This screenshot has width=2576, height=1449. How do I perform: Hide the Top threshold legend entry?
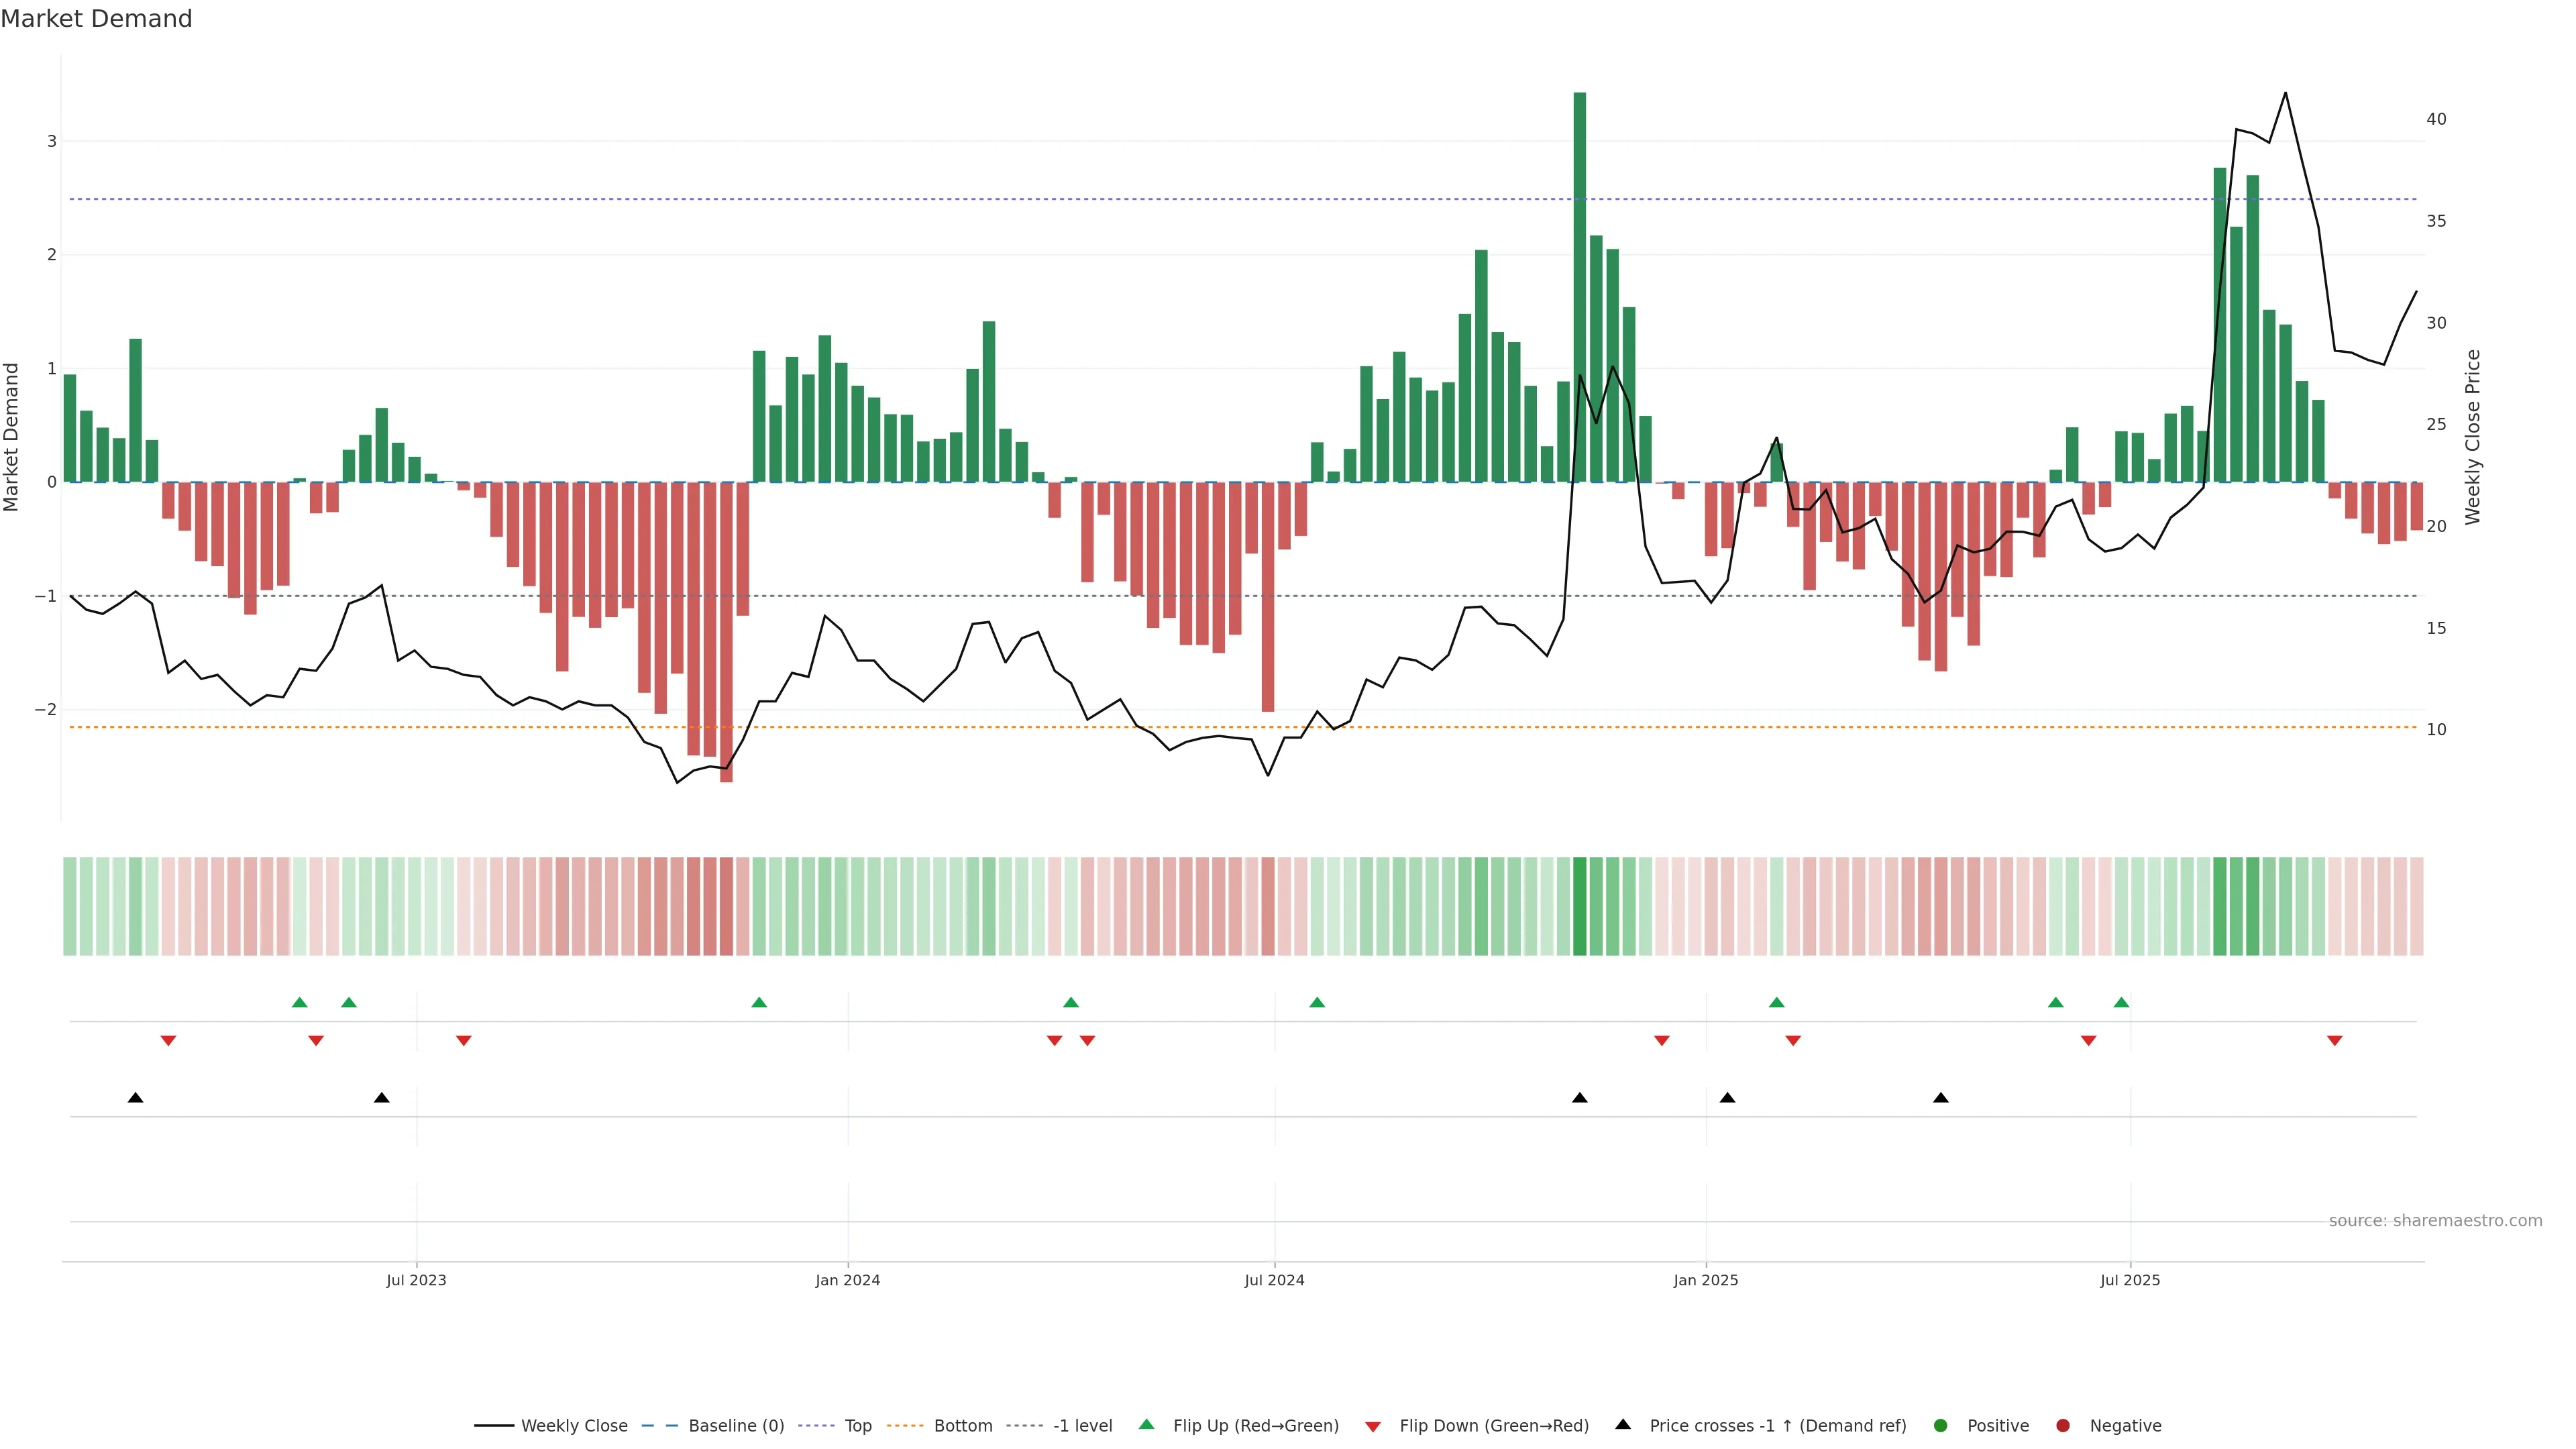(857, 1426)
